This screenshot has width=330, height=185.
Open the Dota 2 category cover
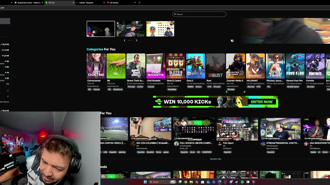196,66
